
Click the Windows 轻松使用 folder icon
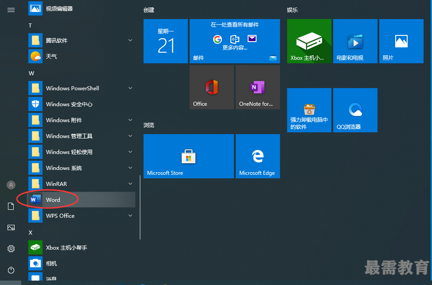(x=35, y=152)
